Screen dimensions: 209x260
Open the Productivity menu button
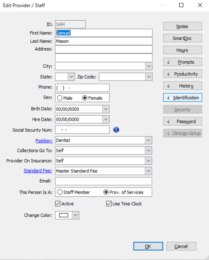click(183, 74)
